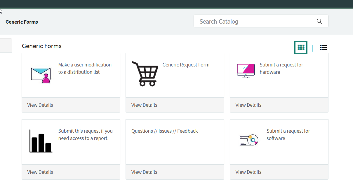The image size is (353, 193).
Task: Open the Generic Request Form item
Action: [186, 64]
